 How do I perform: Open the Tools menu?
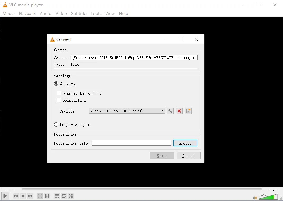[96, 13]
